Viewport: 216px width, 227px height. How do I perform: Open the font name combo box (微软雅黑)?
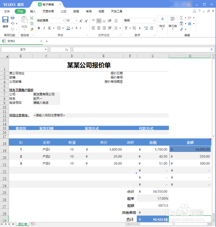click(51, 20)
